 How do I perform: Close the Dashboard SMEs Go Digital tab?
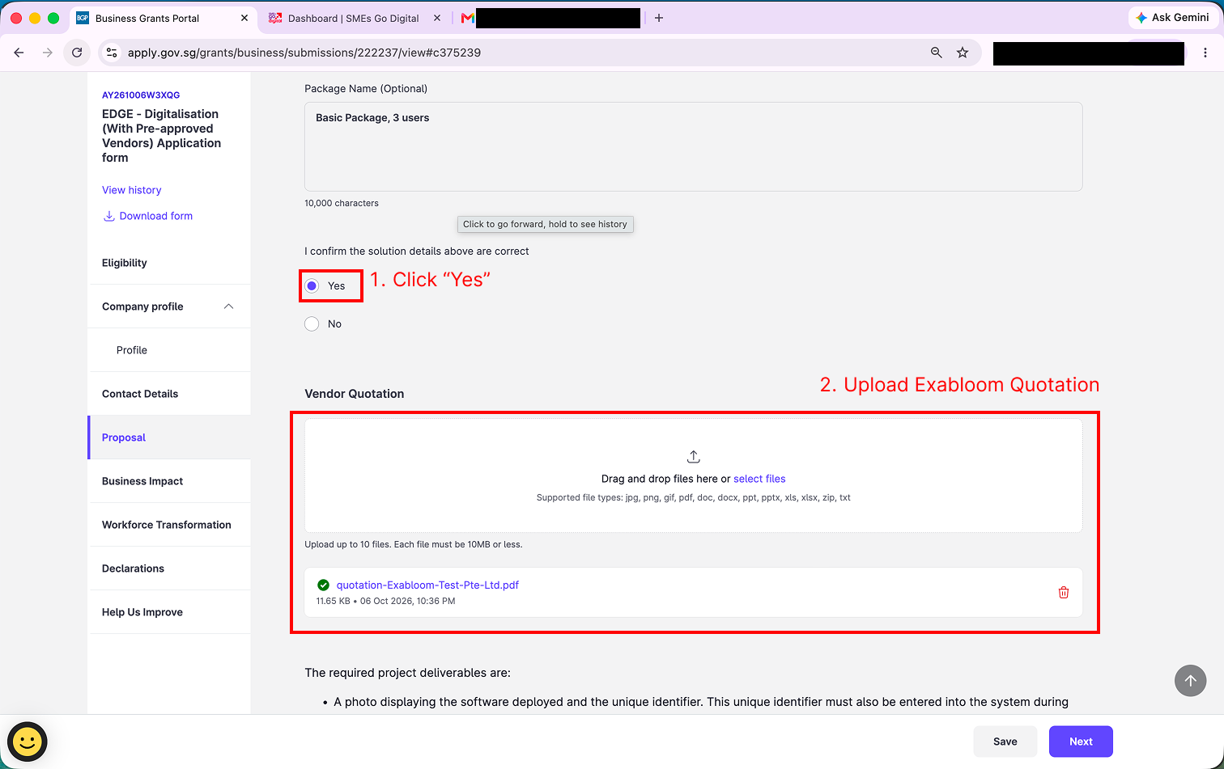[437, 18]
